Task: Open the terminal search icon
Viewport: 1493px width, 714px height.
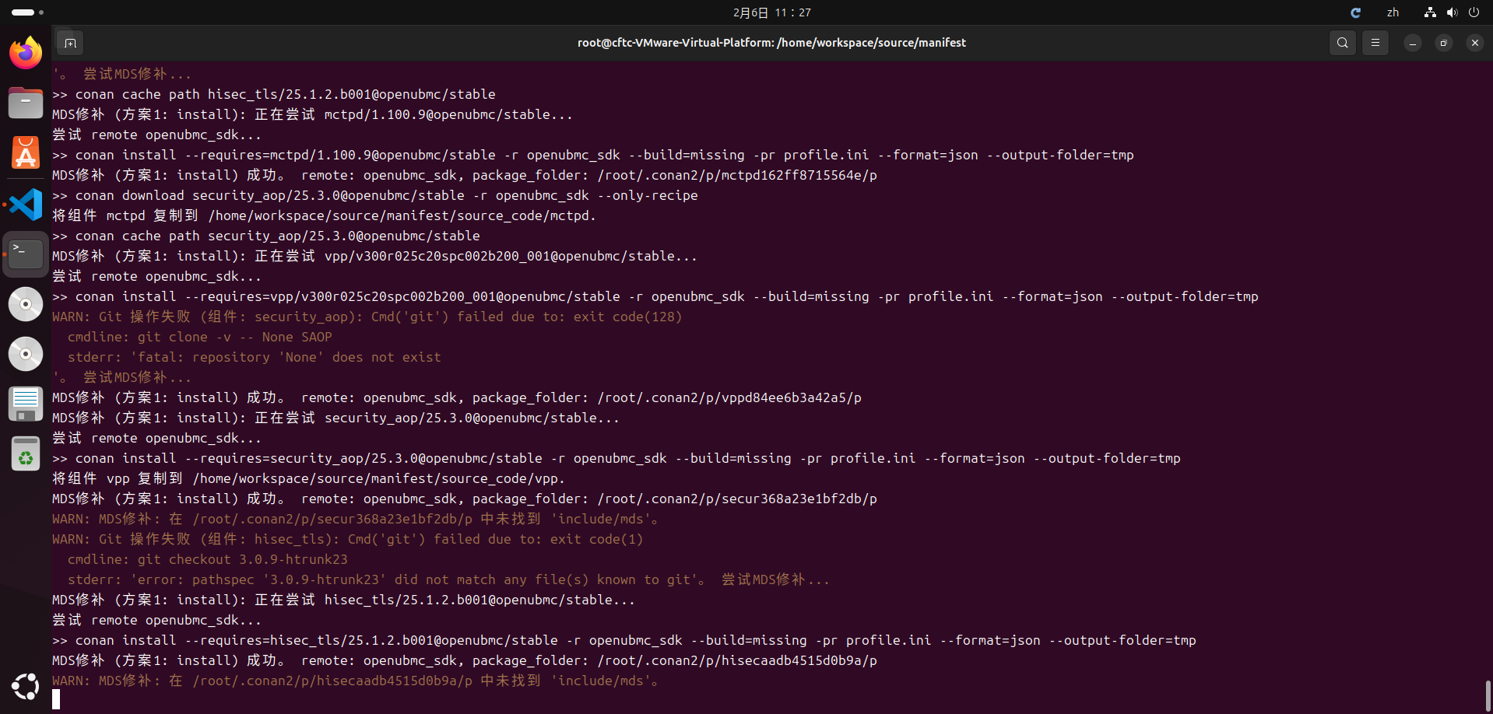Action: (1342, 43)
